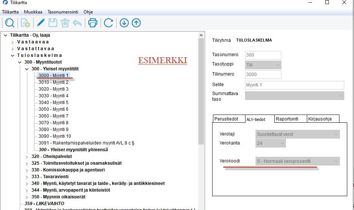
Task: Click the circular refresh icon
Action: click(109, 23)
